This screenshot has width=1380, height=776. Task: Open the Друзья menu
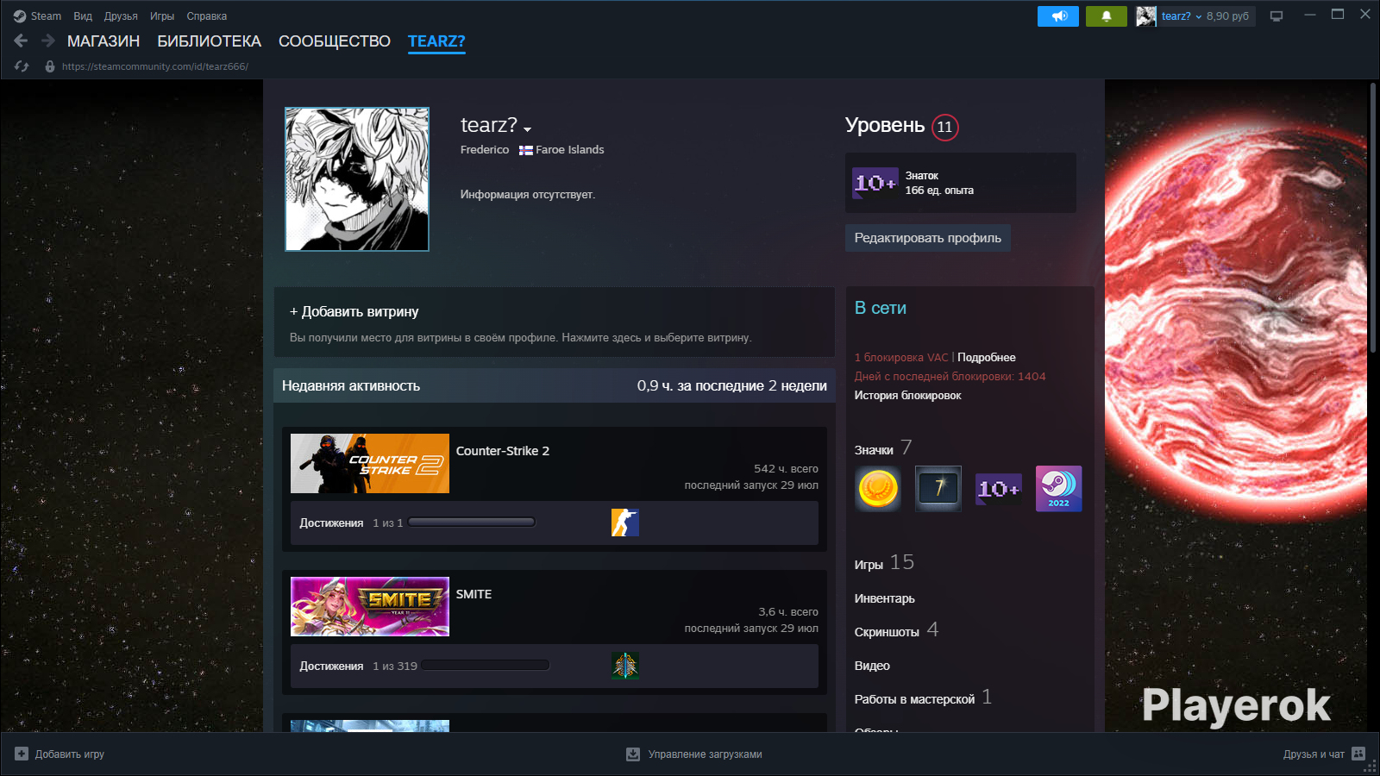tap(121, 16)
